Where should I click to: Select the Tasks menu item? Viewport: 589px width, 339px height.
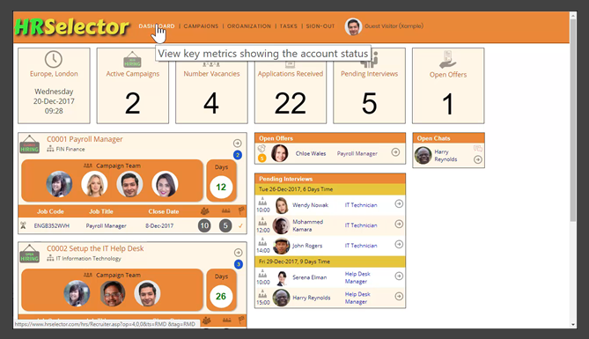[x=289, y=26]
